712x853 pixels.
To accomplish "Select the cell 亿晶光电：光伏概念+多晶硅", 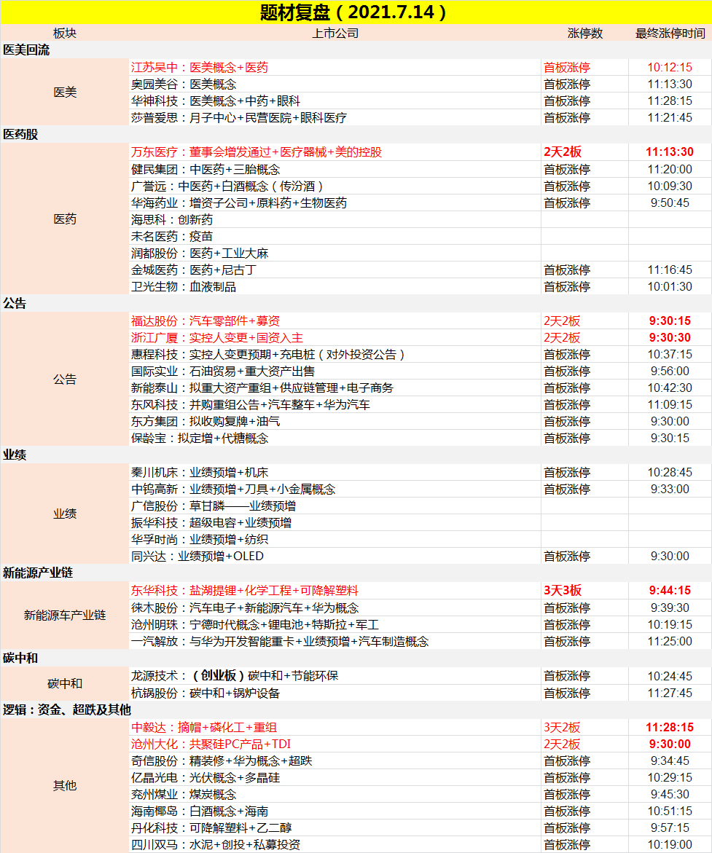I will coord(335,778).
